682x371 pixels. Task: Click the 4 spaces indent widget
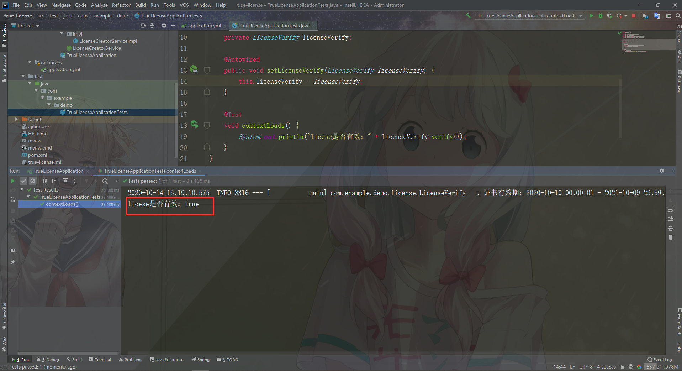pos(606,367)
